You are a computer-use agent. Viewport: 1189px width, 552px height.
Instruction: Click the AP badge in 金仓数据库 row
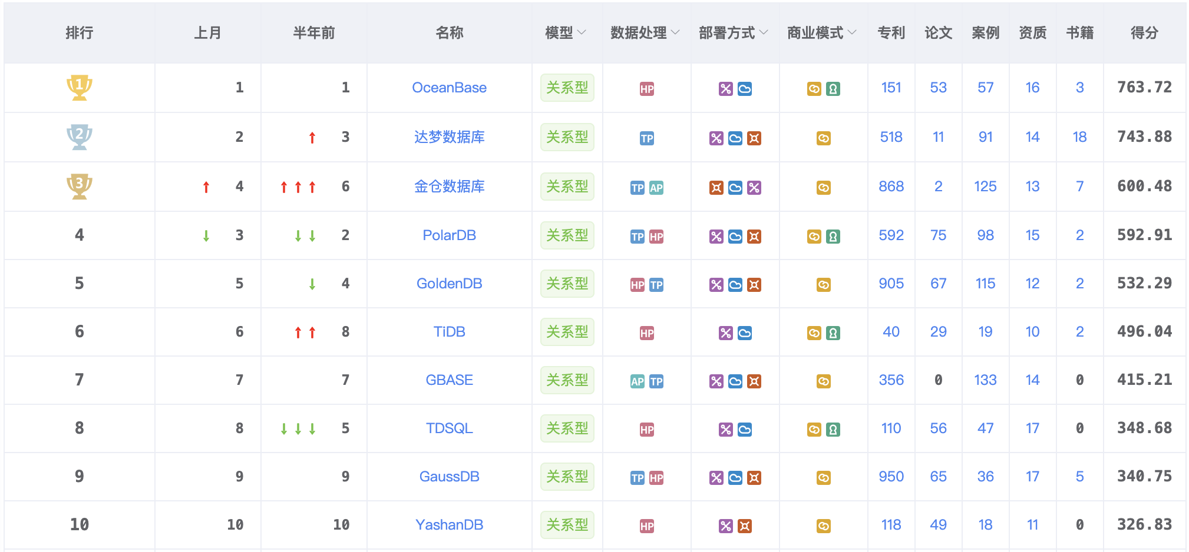tap(656, 188)
